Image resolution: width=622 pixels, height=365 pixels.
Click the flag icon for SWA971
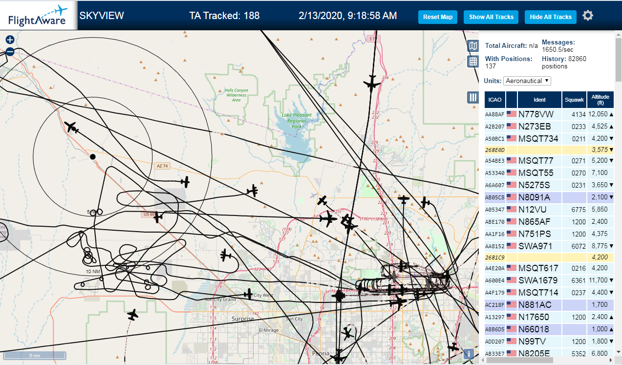(x=512, y=246)
